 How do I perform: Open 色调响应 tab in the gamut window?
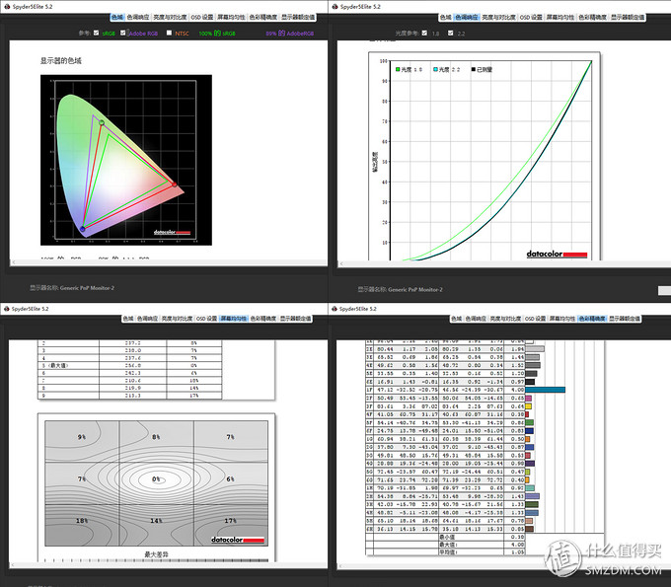pyautogui.click(x=141, y=18)
